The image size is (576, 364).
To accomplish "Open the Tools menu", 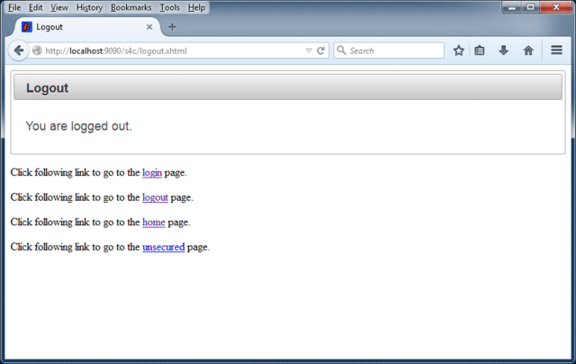I will (169, 7).
